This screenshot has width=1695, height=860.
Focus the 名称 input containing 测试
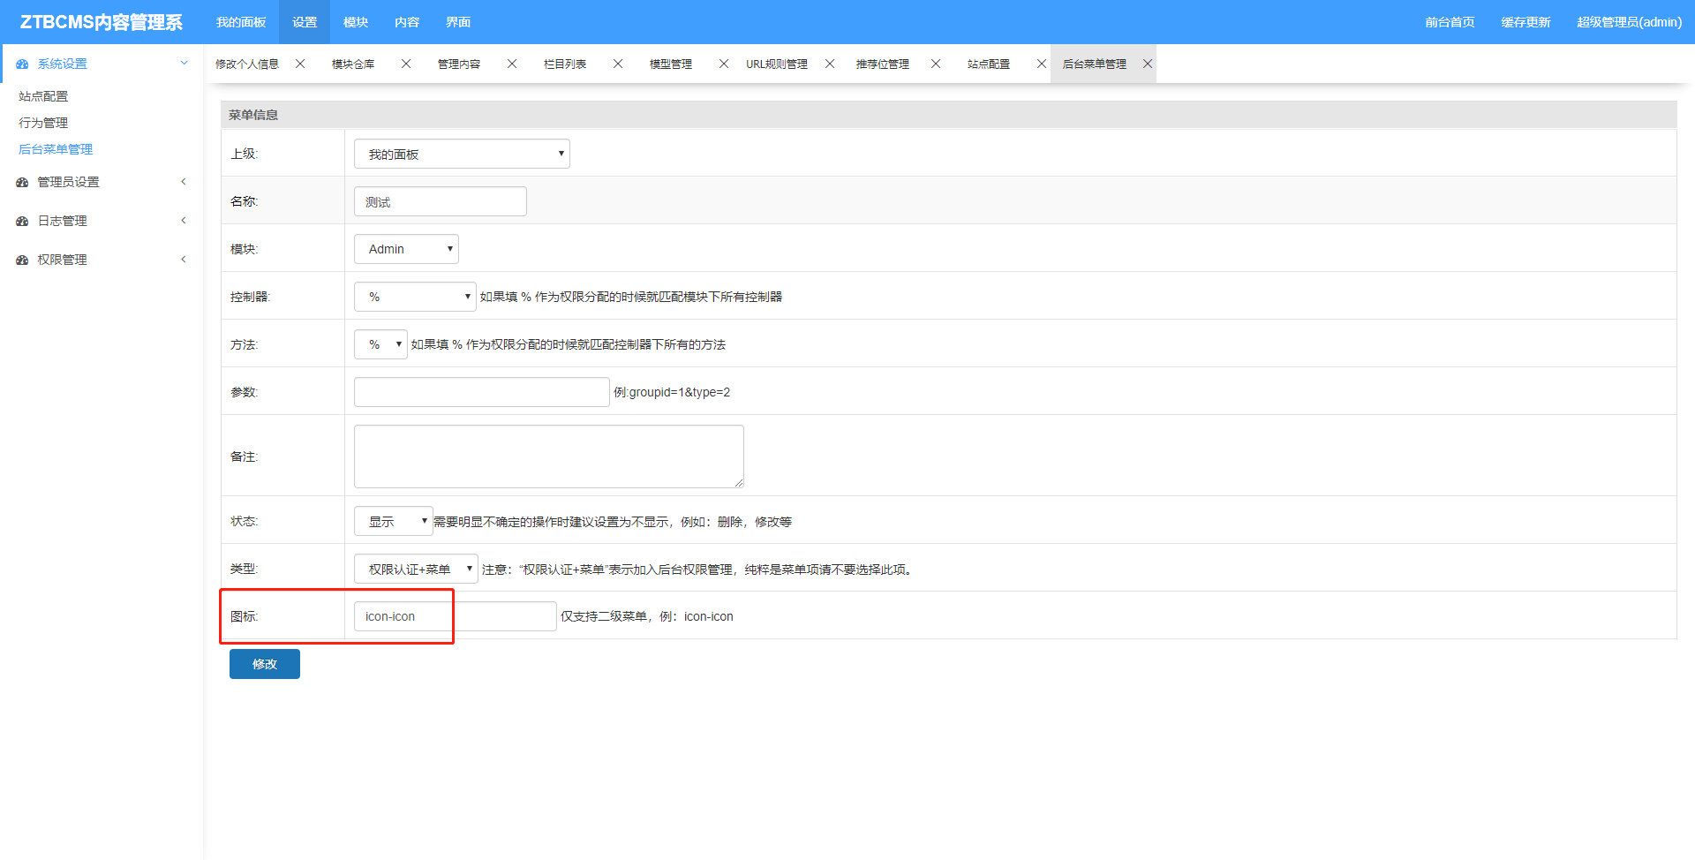(x=441, y=201)
